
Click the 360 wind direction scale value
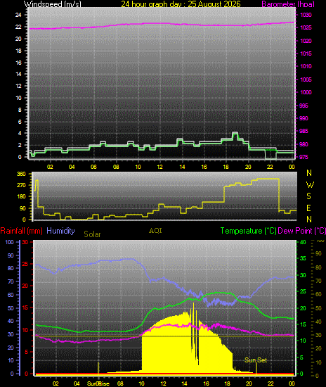click(21, 174)
